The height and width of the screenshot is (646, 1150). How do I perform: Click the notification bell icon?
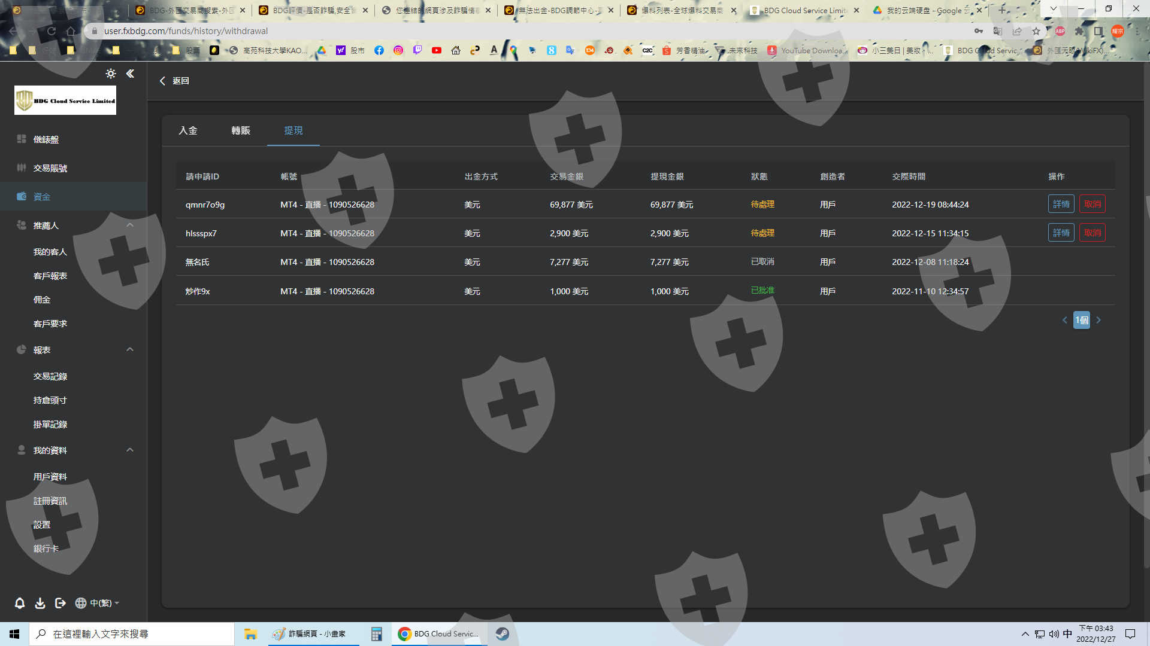[20, 603]
